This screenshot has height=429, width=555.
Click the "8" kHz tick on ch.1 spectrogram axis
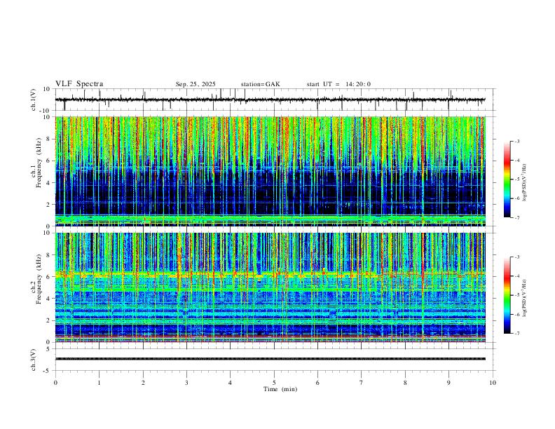[x=48, y=139]
